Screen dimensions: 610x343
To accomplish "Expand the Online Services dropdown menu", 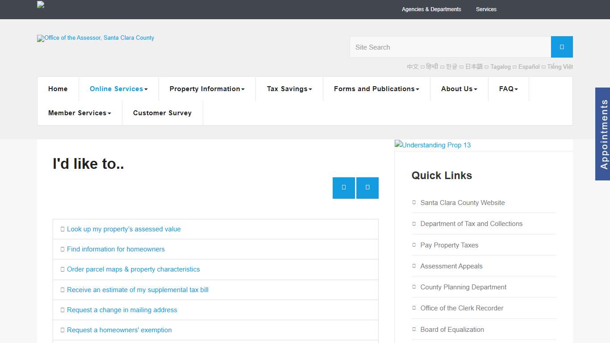I will click(x=118, y=89).
